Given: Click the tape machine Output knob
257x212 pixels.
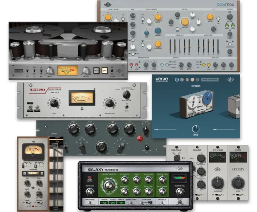Looking at the screenshot, I should pyautogui.click(x=86, y=71).
